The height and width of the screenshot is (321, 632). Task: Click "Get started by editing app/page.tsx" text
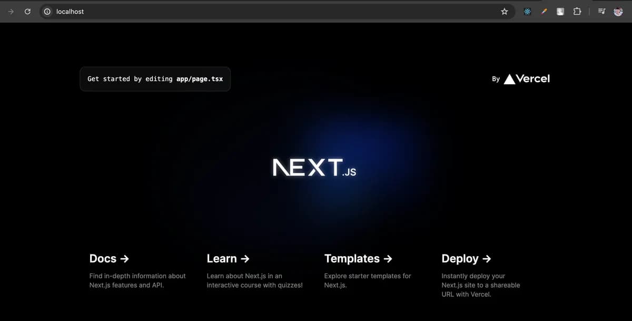155,79
